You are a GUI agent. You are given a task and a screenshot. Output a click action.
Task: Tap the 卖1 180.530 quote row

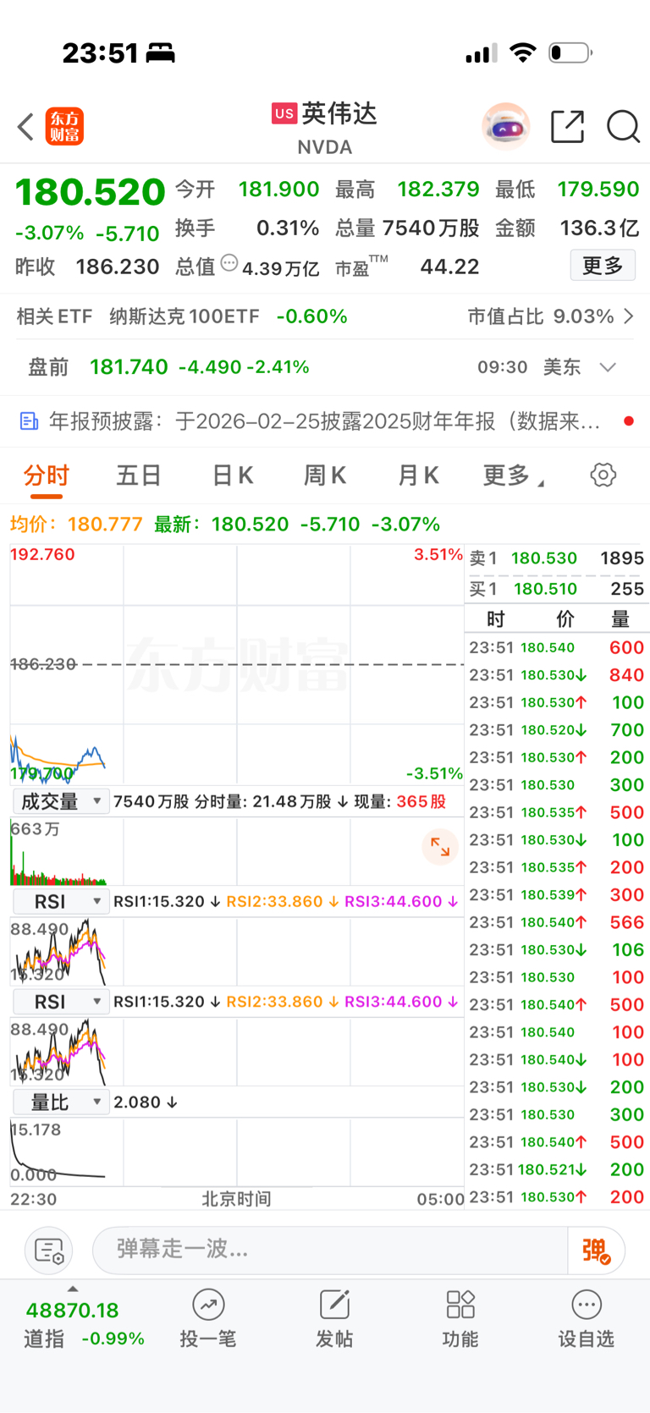click(557, 558)
